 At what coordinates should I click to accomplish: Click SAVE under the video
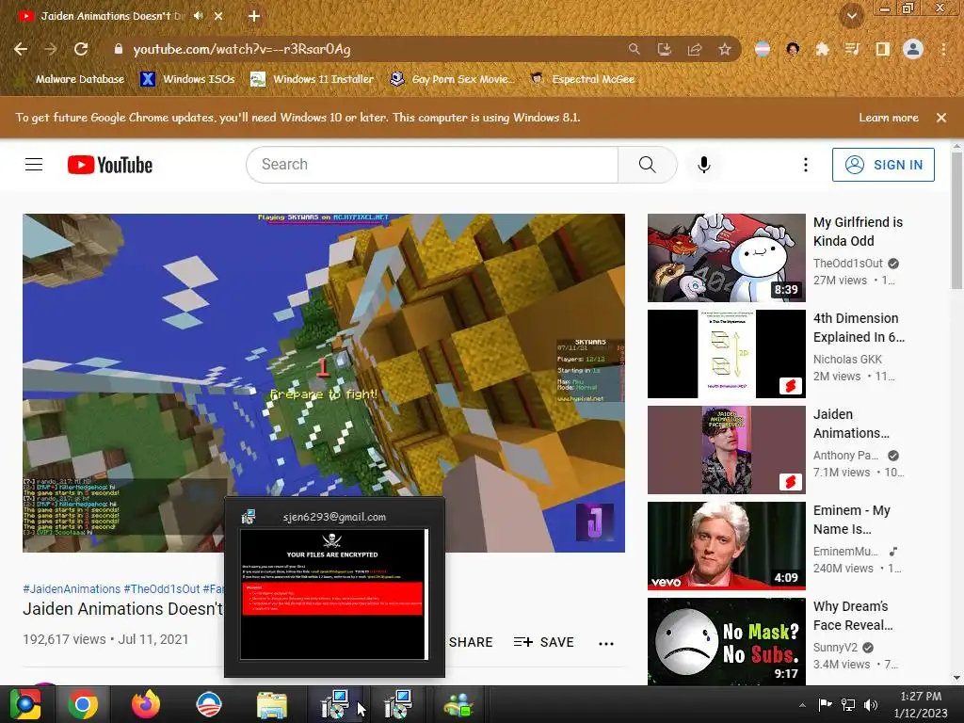click(x=544, y=642)
